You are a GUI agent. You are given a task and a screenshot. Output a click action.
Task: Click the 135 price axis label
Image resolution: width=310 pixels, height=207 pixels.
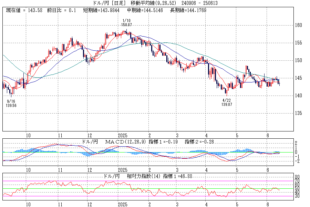click(298, 113)
